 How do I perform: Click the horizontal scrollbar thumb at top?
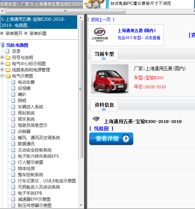[x=65, y=11]
